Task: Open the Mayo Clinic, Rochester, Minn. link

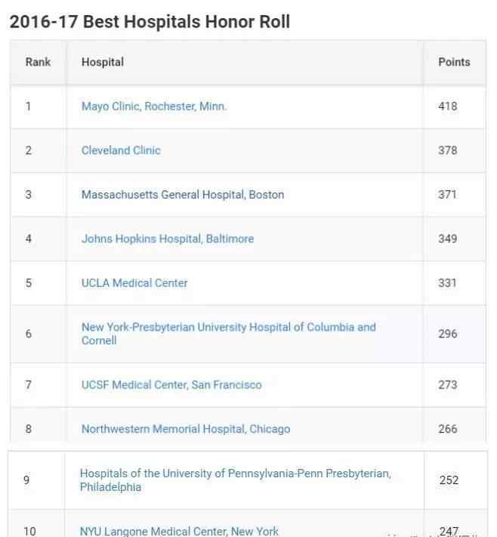Action: click(154, 106)
